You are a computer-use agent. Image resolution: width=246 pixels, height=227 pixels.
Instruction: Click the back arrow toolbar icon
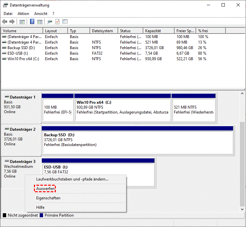pyautogui.click(x=5, y=21)
